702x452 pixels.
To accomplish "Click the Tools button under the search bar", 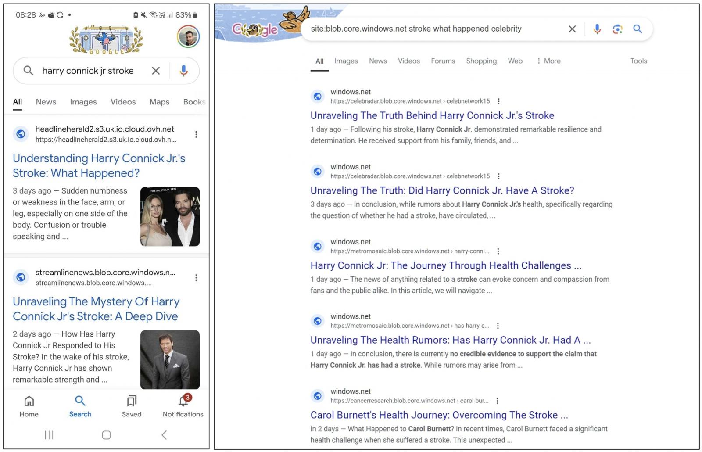I will click(x=638, y=61).
